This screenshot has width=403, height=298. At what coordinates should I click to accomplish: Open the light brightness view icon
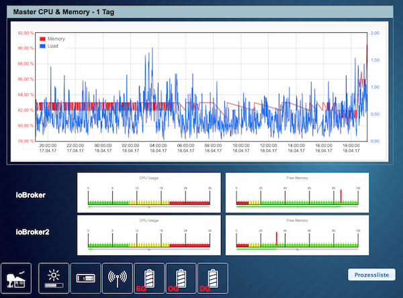pos(54,279)
